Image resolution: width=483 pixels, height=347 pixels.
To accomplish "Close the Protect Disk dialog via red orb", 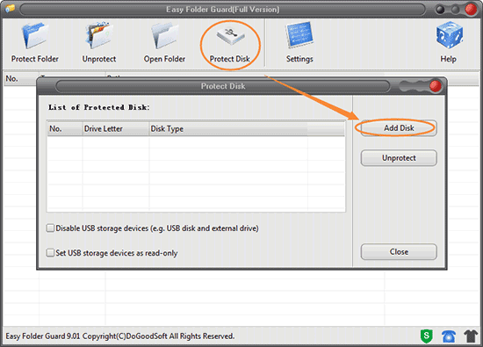I will pos(436,86).
